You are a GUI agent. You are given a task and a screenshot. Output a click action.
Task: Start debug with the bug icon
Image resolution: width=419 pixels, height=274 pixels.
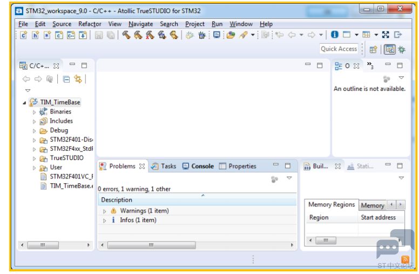190,35
